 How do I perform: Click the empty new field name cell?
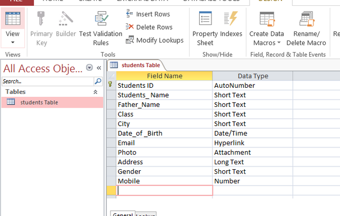coord(164,190)
